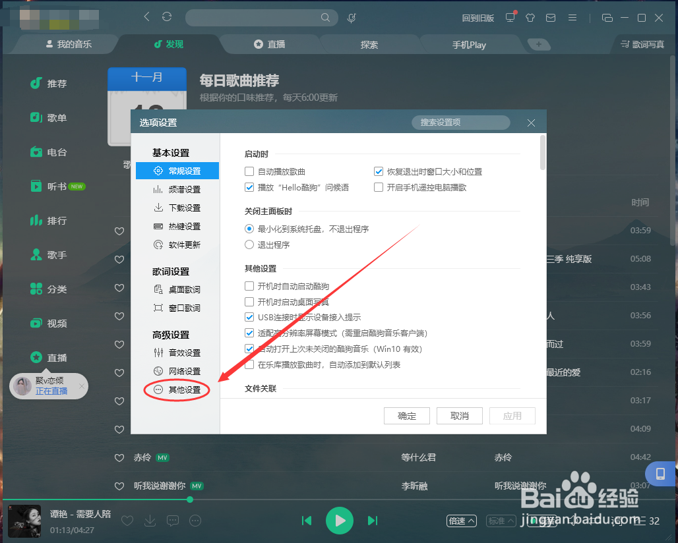Open 推荐 in the left sidebar

(x=48, y=84)
